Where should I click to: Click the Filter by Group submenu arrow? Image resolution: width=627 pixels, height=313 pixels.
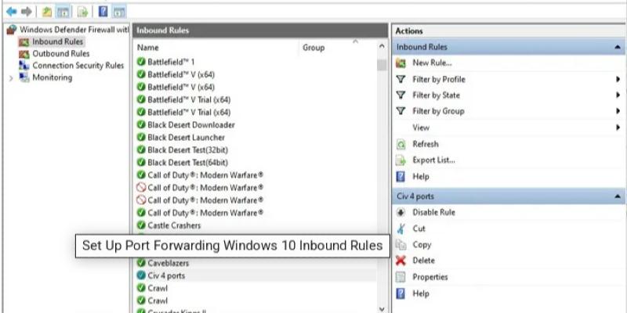[x=618, y=111]
